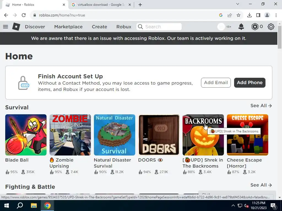Screen dimensions: 282x211
Task: Open the settings gear in Roblox header
Action: (271, 27)
